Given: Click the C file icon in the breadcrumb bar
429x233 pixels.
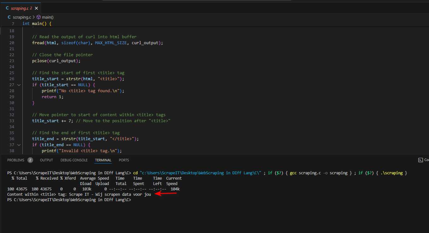Looking at the screenshot, I should (x=9, y=17).
